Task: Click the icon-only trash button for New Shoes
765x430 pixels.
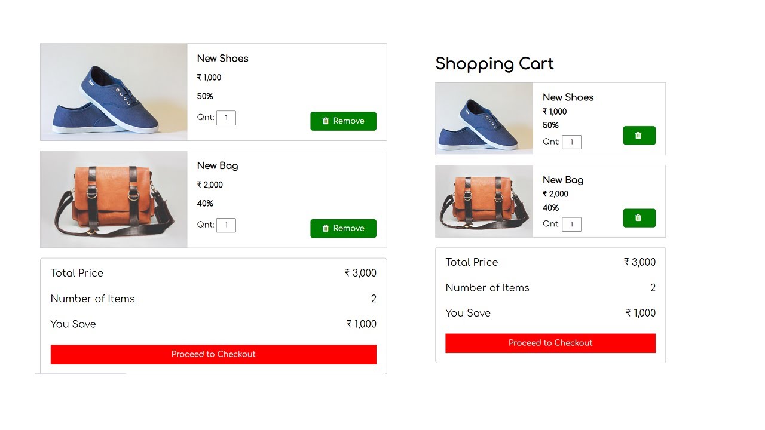Action: pos(639,136)
